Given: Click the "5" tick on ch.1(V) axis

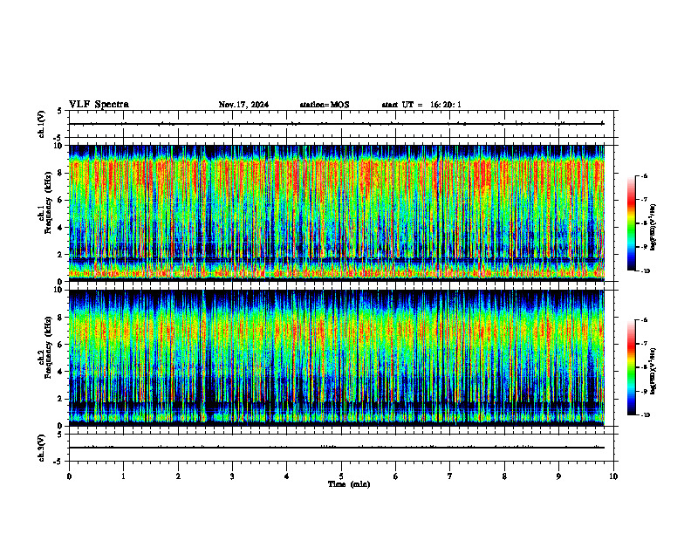Looking at the screenshot, I should coord(60,111).
